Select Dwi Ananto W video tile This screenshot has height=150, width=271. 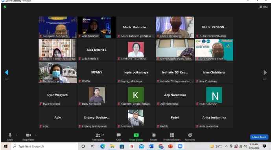click(58, 72)
